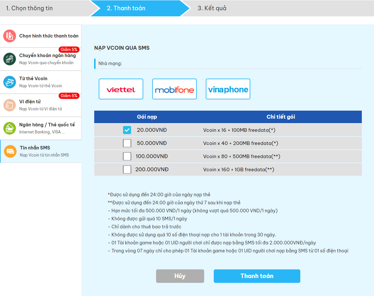Viewport: 374px width, 296px height.
Task: Click the '10 số điện thoại' limit note
Action: pyautogui.click(x=192, y=235)
